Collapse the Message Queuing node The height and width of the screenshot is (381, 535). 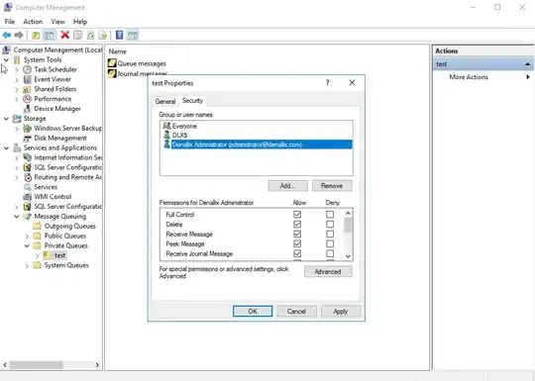(17, 217)
